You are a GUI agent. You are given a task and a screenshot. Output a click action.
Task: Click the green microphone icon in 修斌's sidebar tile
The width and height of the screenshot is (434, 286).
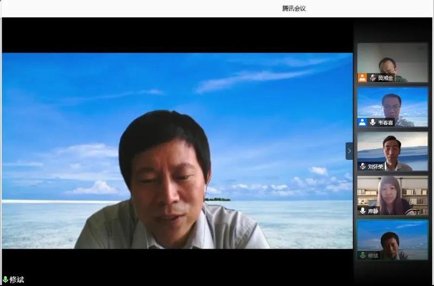tap(362, 255)
